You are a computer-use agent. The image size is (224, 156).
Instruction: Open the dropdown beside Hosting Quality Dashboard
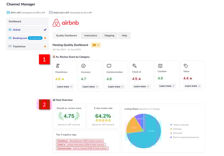tap(96, 45)
